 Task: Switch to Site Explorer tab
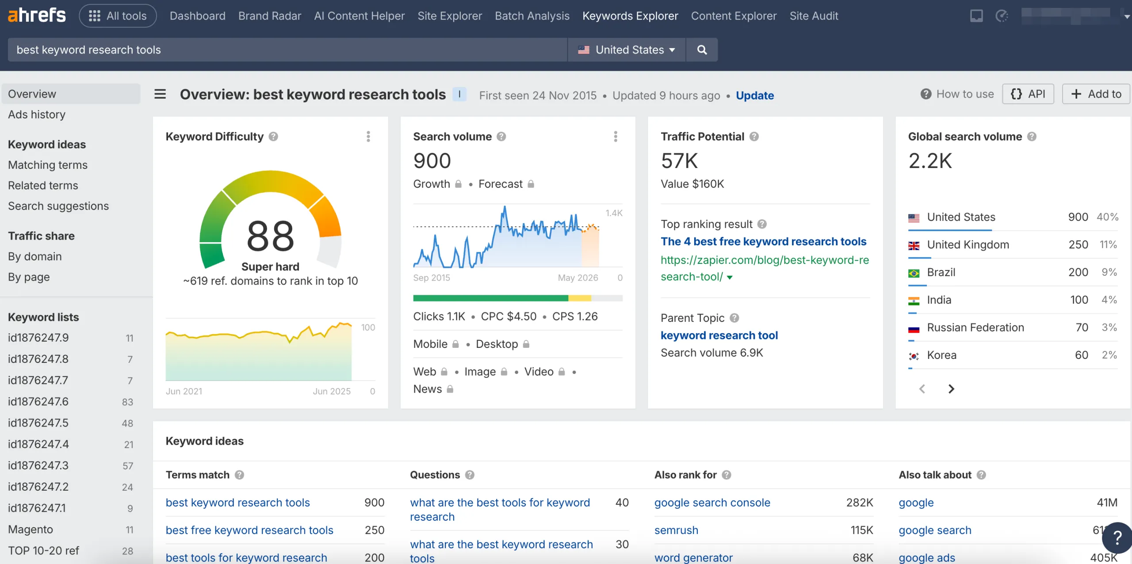pos(450,16)
